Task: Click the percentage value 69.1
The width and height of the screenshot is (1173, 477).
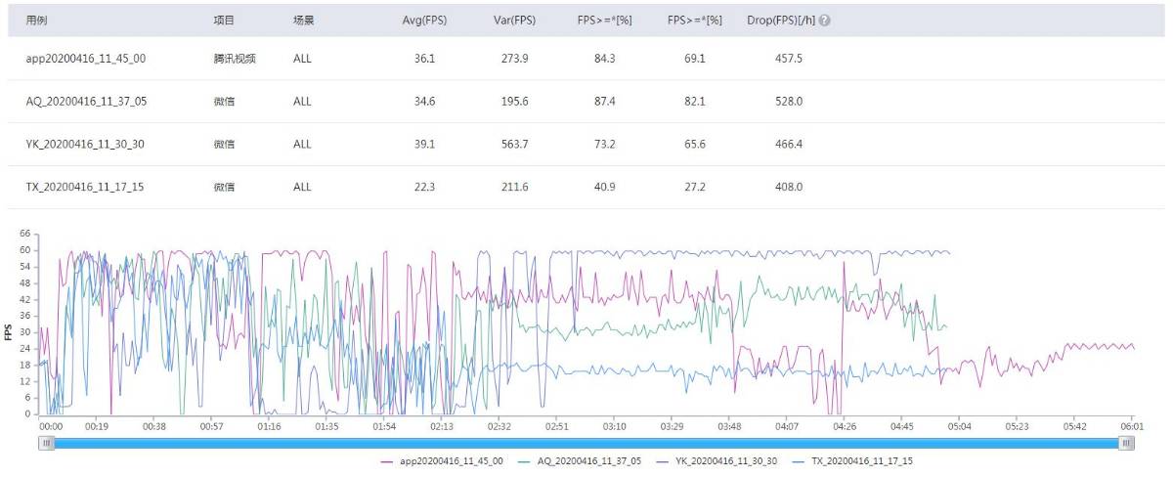Action: click(694, 59)
